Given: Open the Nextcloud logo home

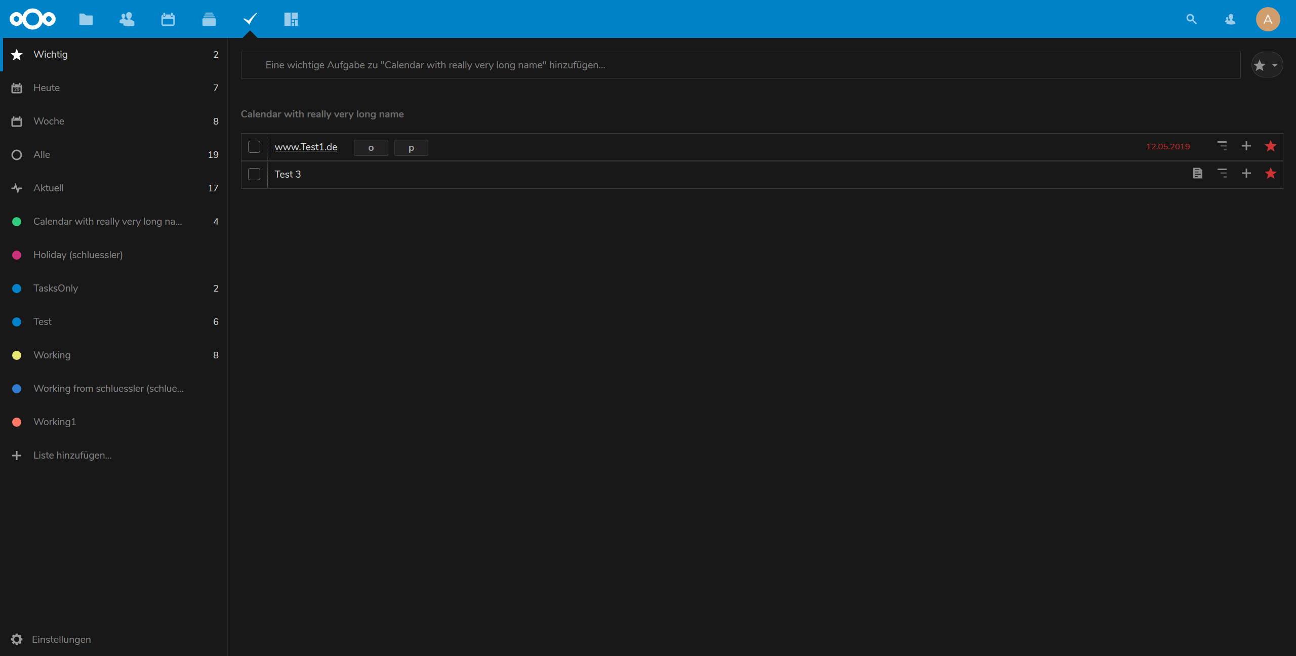Looking at the screenshot, I should pyautogui.click(x=33, y=19).
